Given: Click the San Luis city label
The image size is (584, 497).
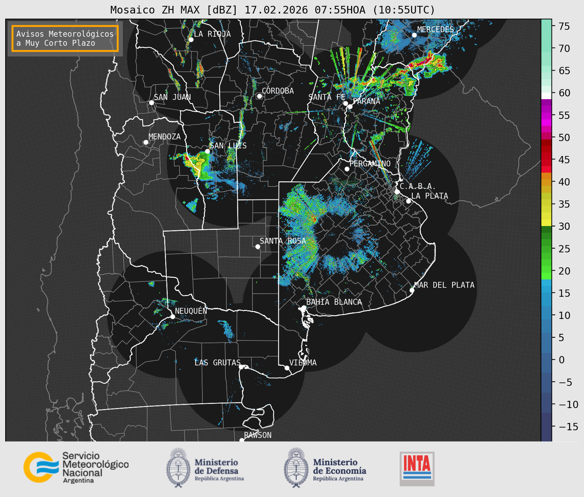Looking at the screenshot, I should tap(228, 146).
